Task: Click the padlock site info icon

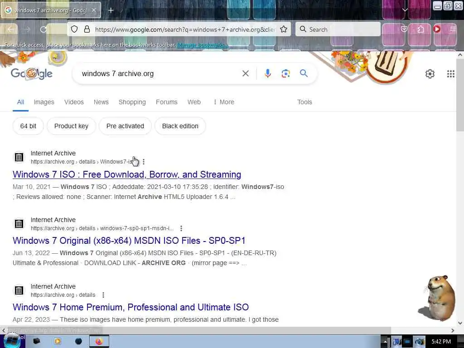Action: coord(87,29)
